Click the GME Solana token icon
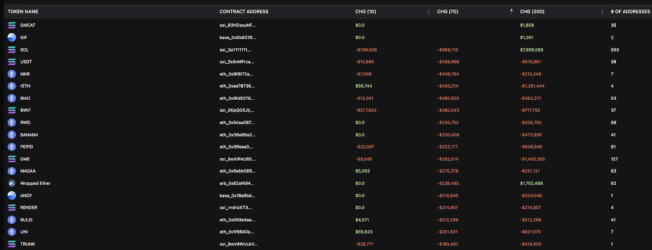The image size is (652, 250). [x=12, y=159]
